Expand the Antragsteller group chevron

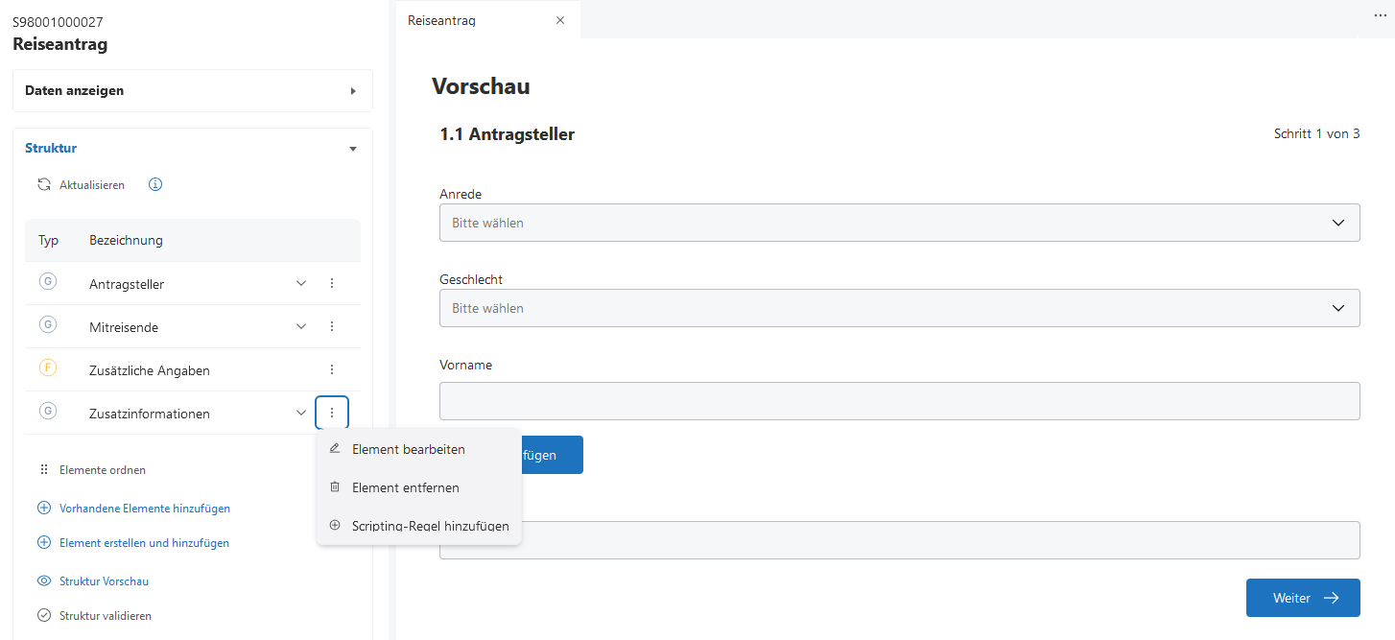tap(301, 283)
